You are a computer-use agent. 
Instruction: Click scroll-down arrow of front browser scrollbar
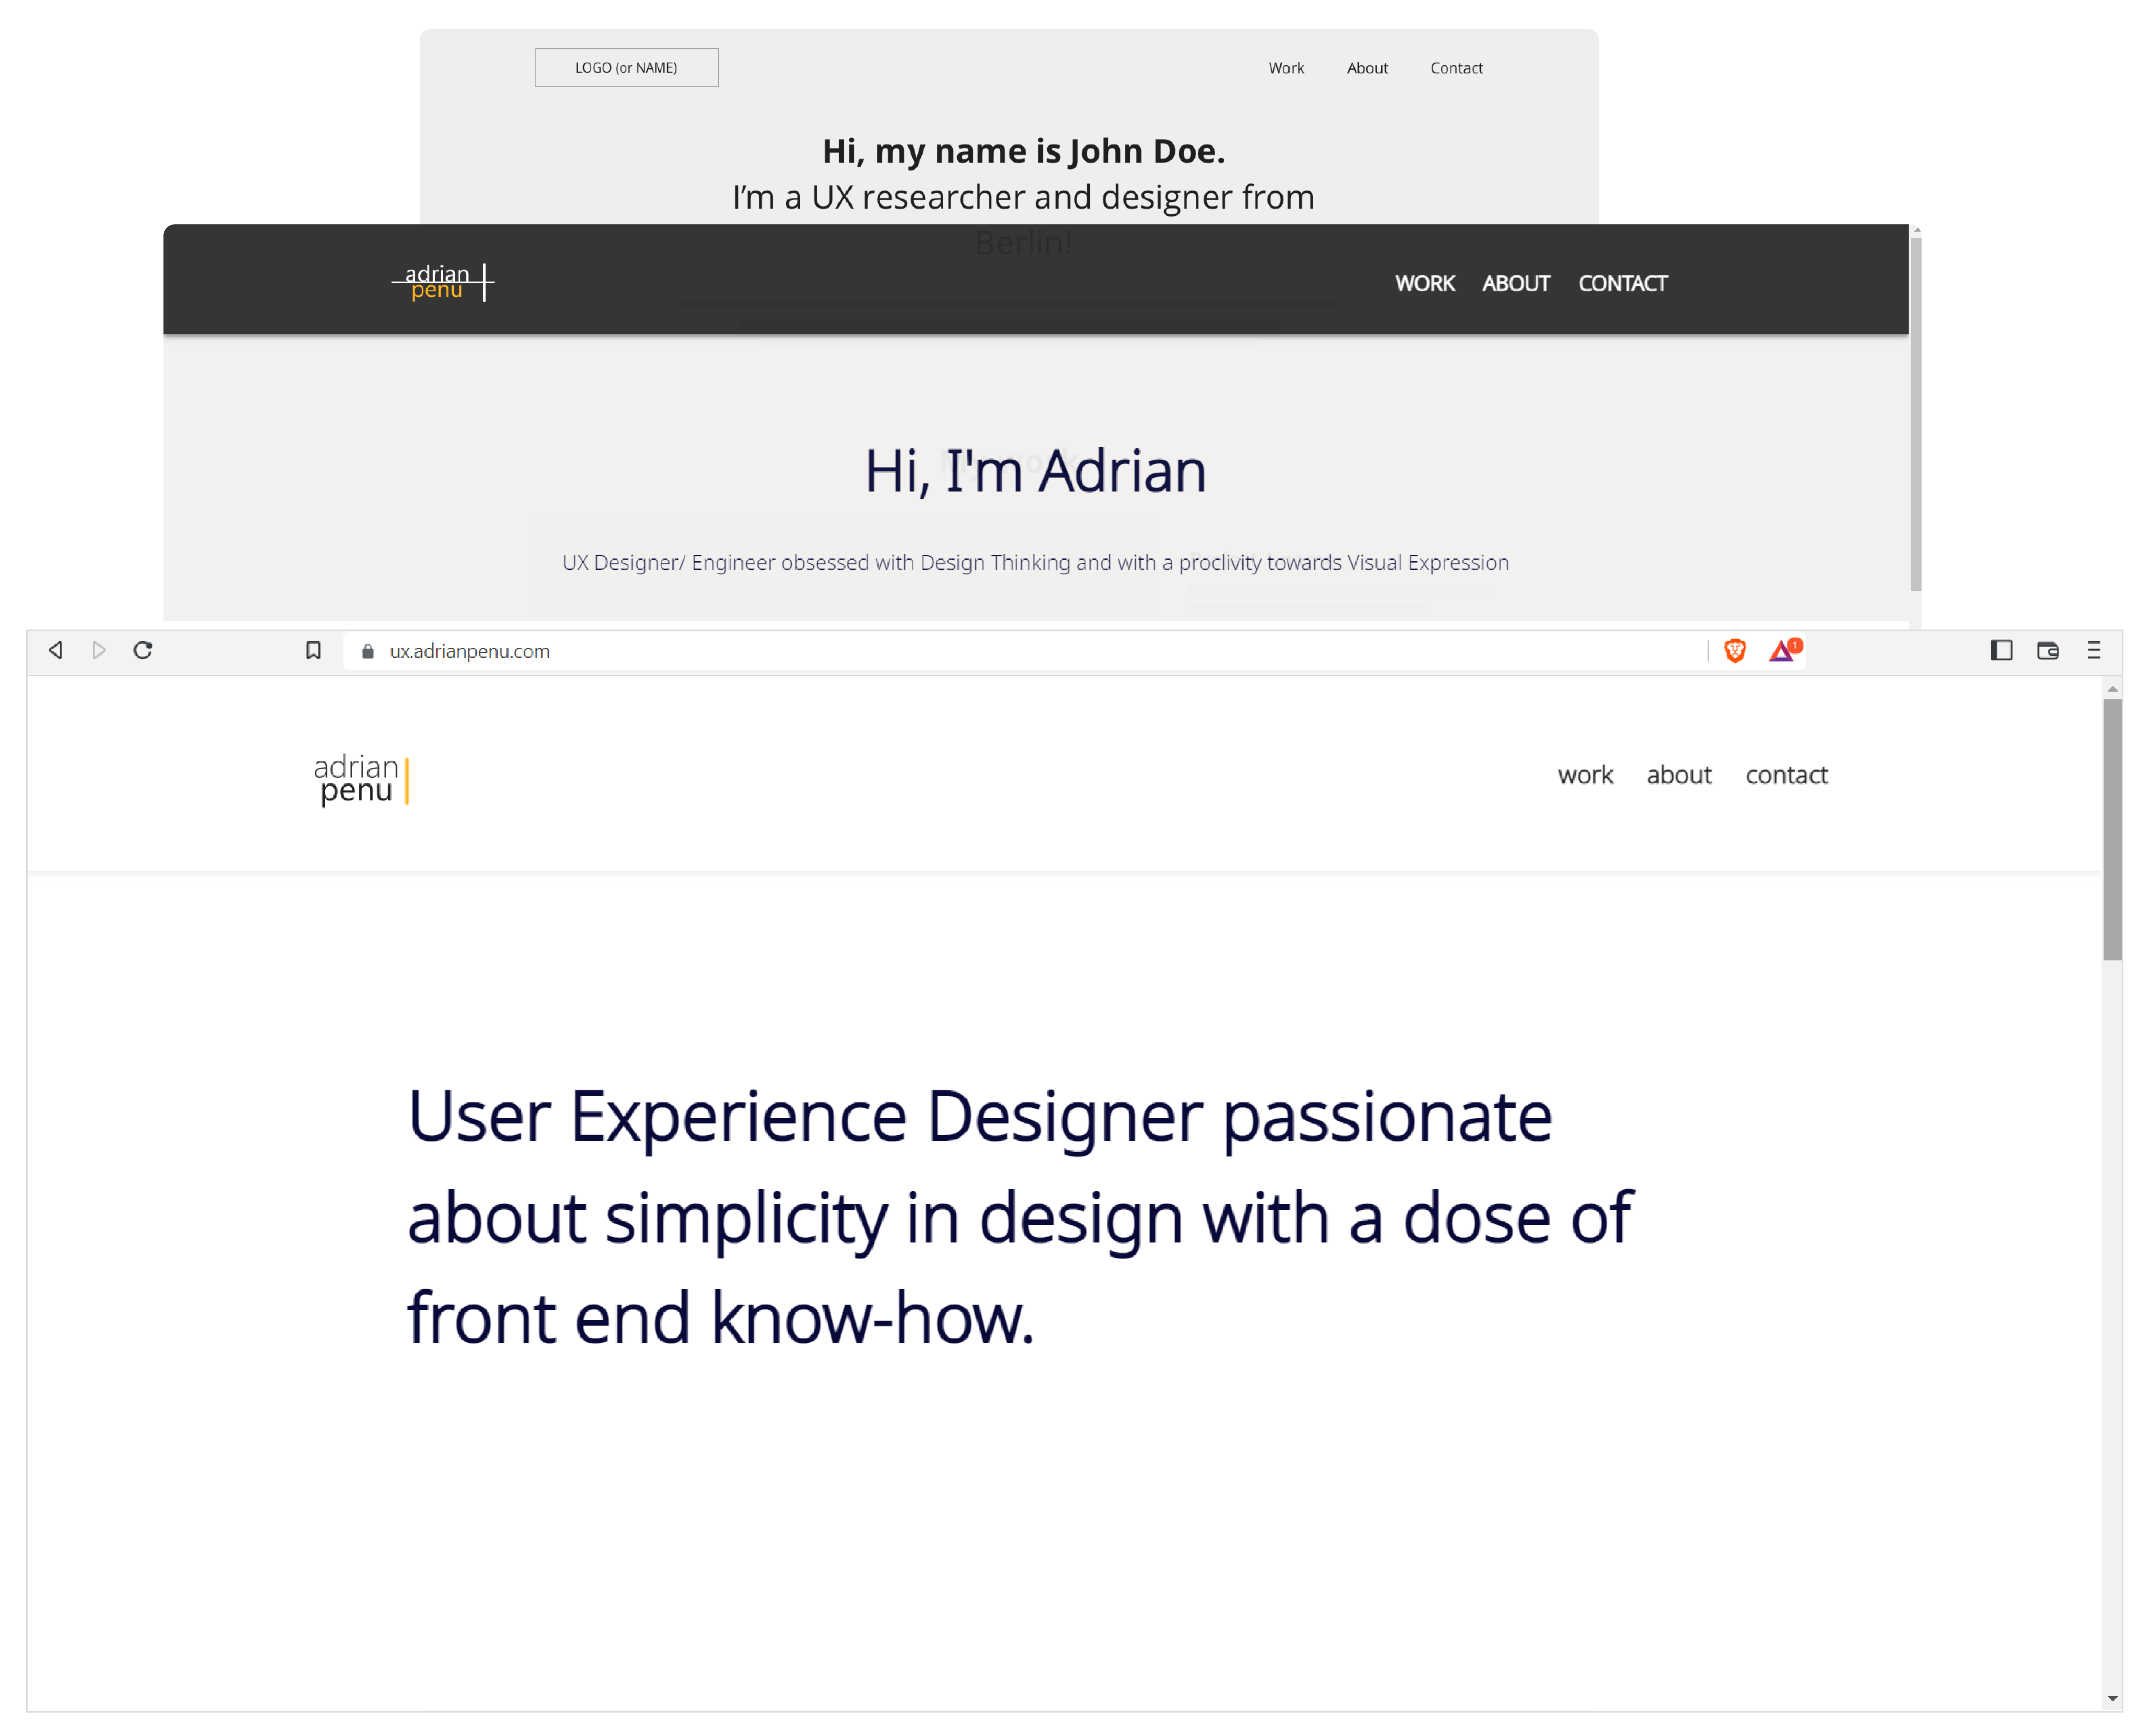[2112, 1699]
